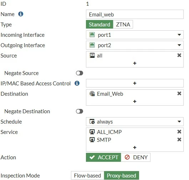The image size is (189, 180).
Task: Click the Email_Web destination object icon
Action: pos(92,94)
